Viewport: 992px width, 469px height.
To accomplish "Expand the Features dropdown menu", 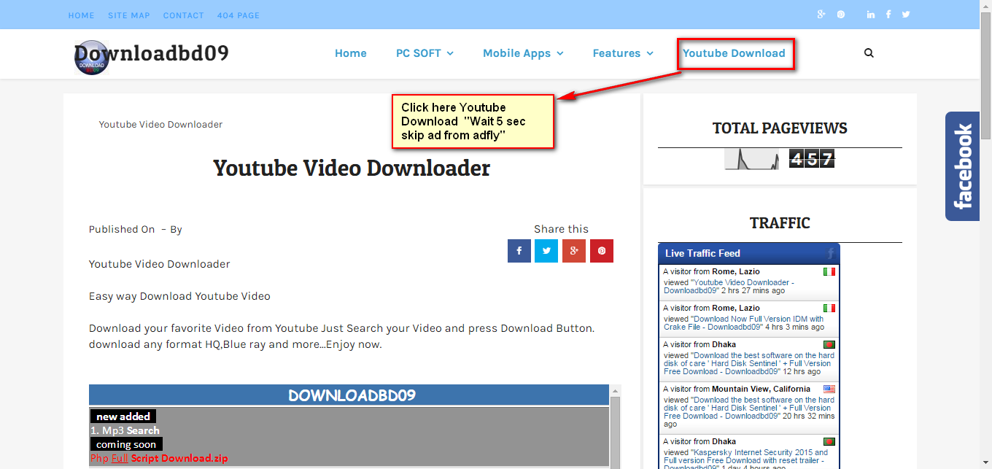I will coord(623,53).
